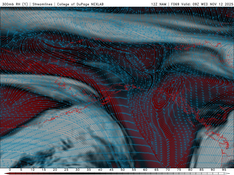Select the 55 value on the RH scale
Screen dimensions: 234x175
pos(134,170)
